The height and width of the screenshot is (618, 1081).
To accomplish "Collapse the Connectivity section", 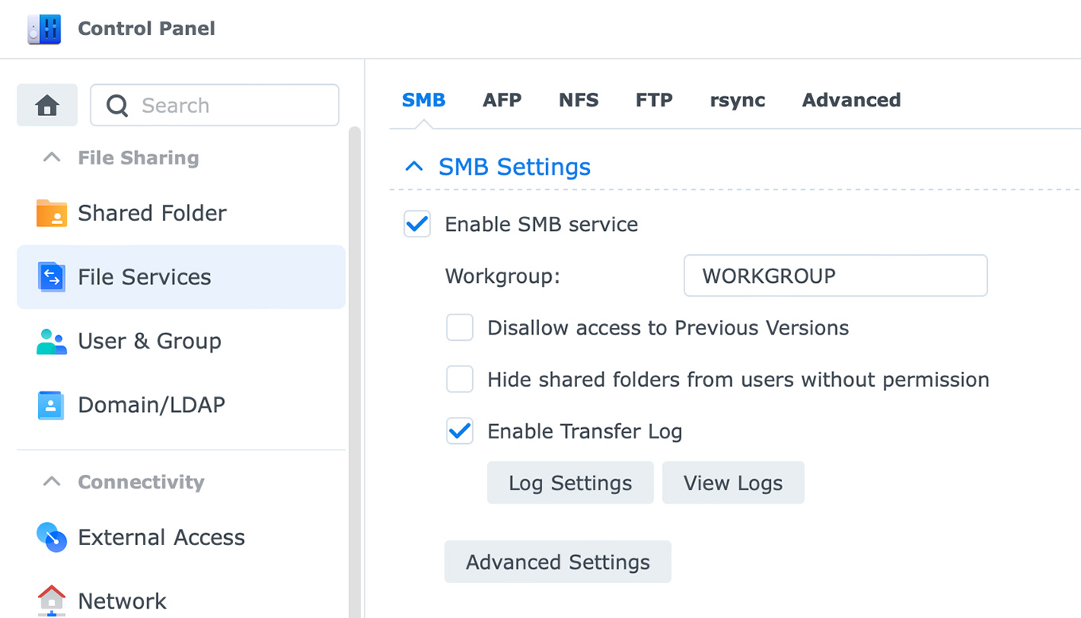I will pos(52,482).
